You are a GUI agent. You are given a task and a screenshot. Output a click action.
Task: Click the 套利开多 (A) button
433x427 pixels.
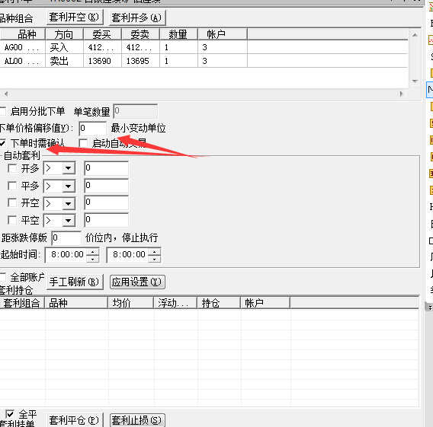137,18
